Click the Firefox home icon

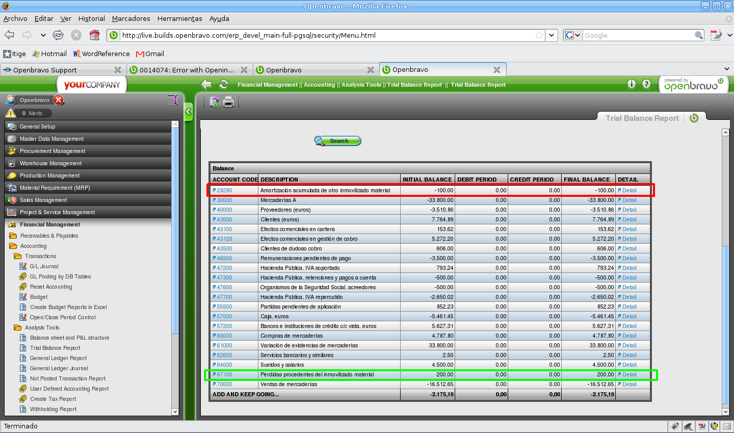pyautogui.click(x=94, y=35)
